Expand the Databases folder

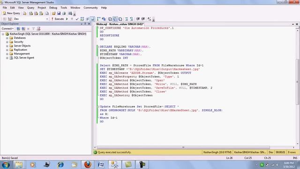7,38
